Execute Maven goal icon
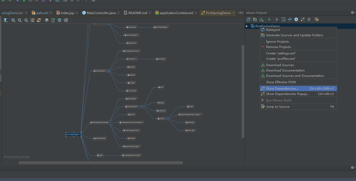The width and height of the screenshot is (356, 181). pyautogui.click(x=283, y=19)
